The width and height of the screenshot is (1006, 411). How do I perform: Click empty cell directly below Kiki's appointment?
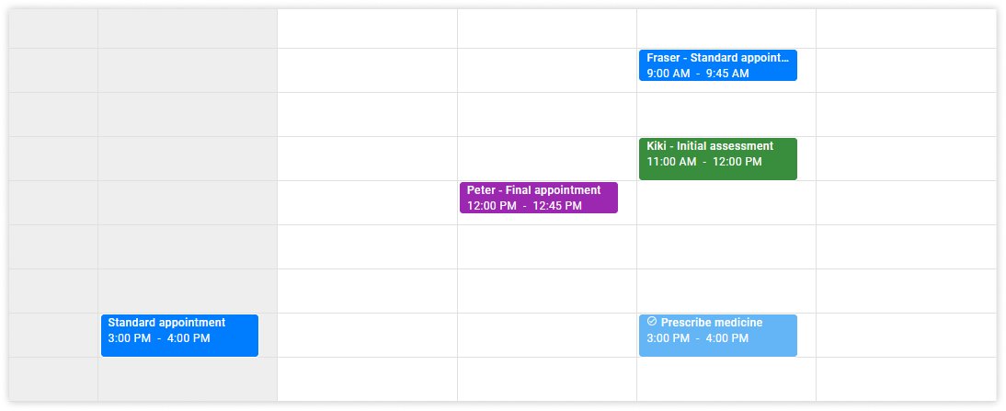tap(726, 202)
